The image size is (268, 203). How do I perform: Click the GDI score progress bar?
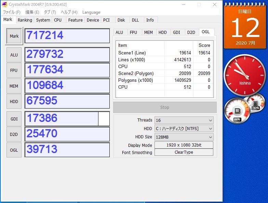click(67, 119)
